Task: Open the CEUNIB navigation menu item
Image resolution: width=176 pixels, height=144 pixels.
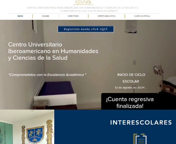Action: [45, 16]
